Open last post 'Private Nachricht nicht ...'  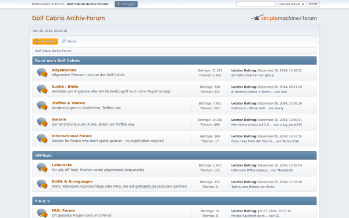point(250,216)
